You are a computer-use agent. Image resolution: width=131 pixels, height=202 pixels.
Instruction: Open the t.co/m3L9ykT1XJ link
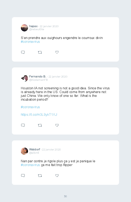tap(39, 114)
